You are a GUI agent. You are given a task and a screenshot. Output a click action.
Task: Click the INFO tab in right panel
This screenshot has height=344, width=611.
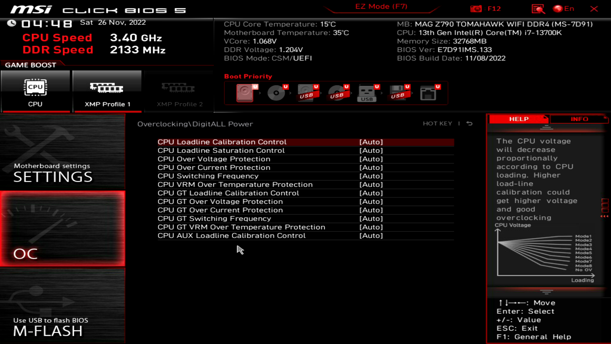point(579,119)
